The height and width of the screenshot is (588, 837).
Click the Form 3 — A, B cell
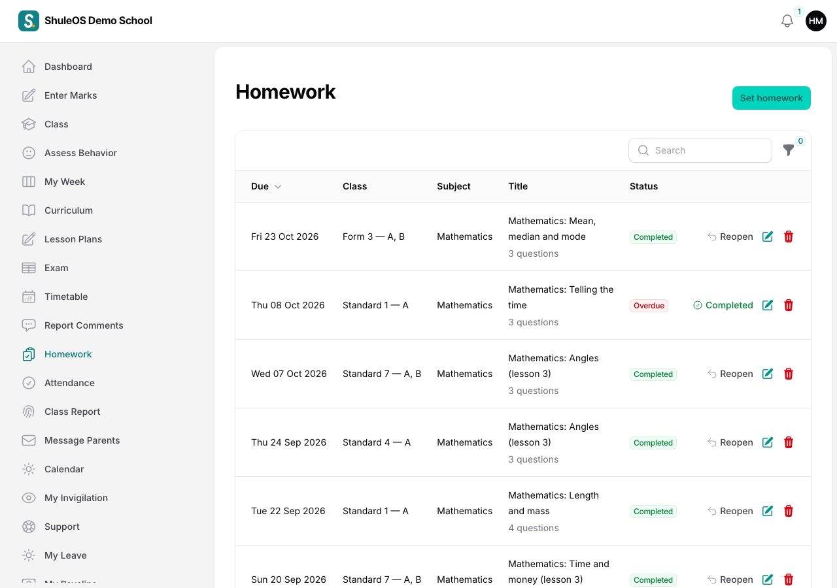point(374,237)
